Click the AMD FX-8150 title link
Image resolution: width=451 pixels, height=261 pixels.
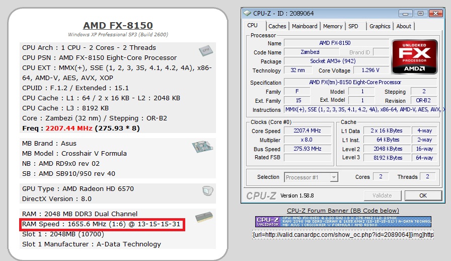tap(118, 25)
